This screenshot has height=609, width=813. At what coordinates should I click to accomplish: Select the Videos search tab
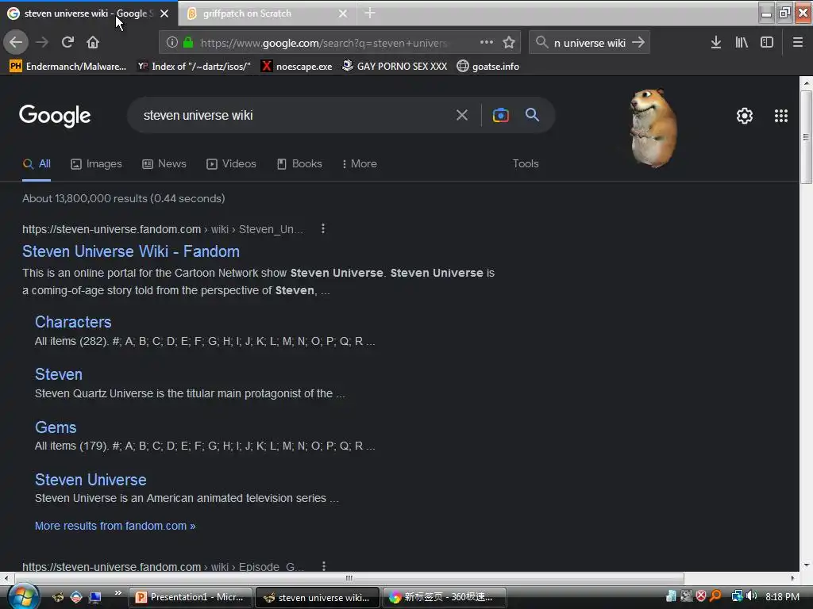pyautogui.click(x=231, y=163)
